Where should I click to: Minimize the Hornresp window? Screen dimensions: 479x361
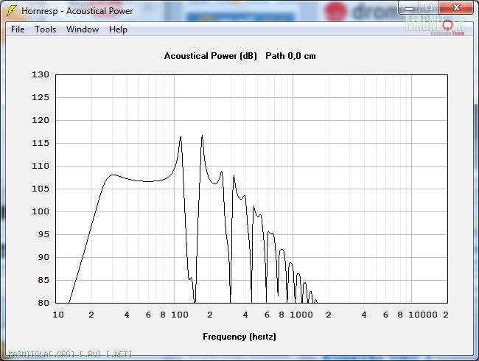409,8
